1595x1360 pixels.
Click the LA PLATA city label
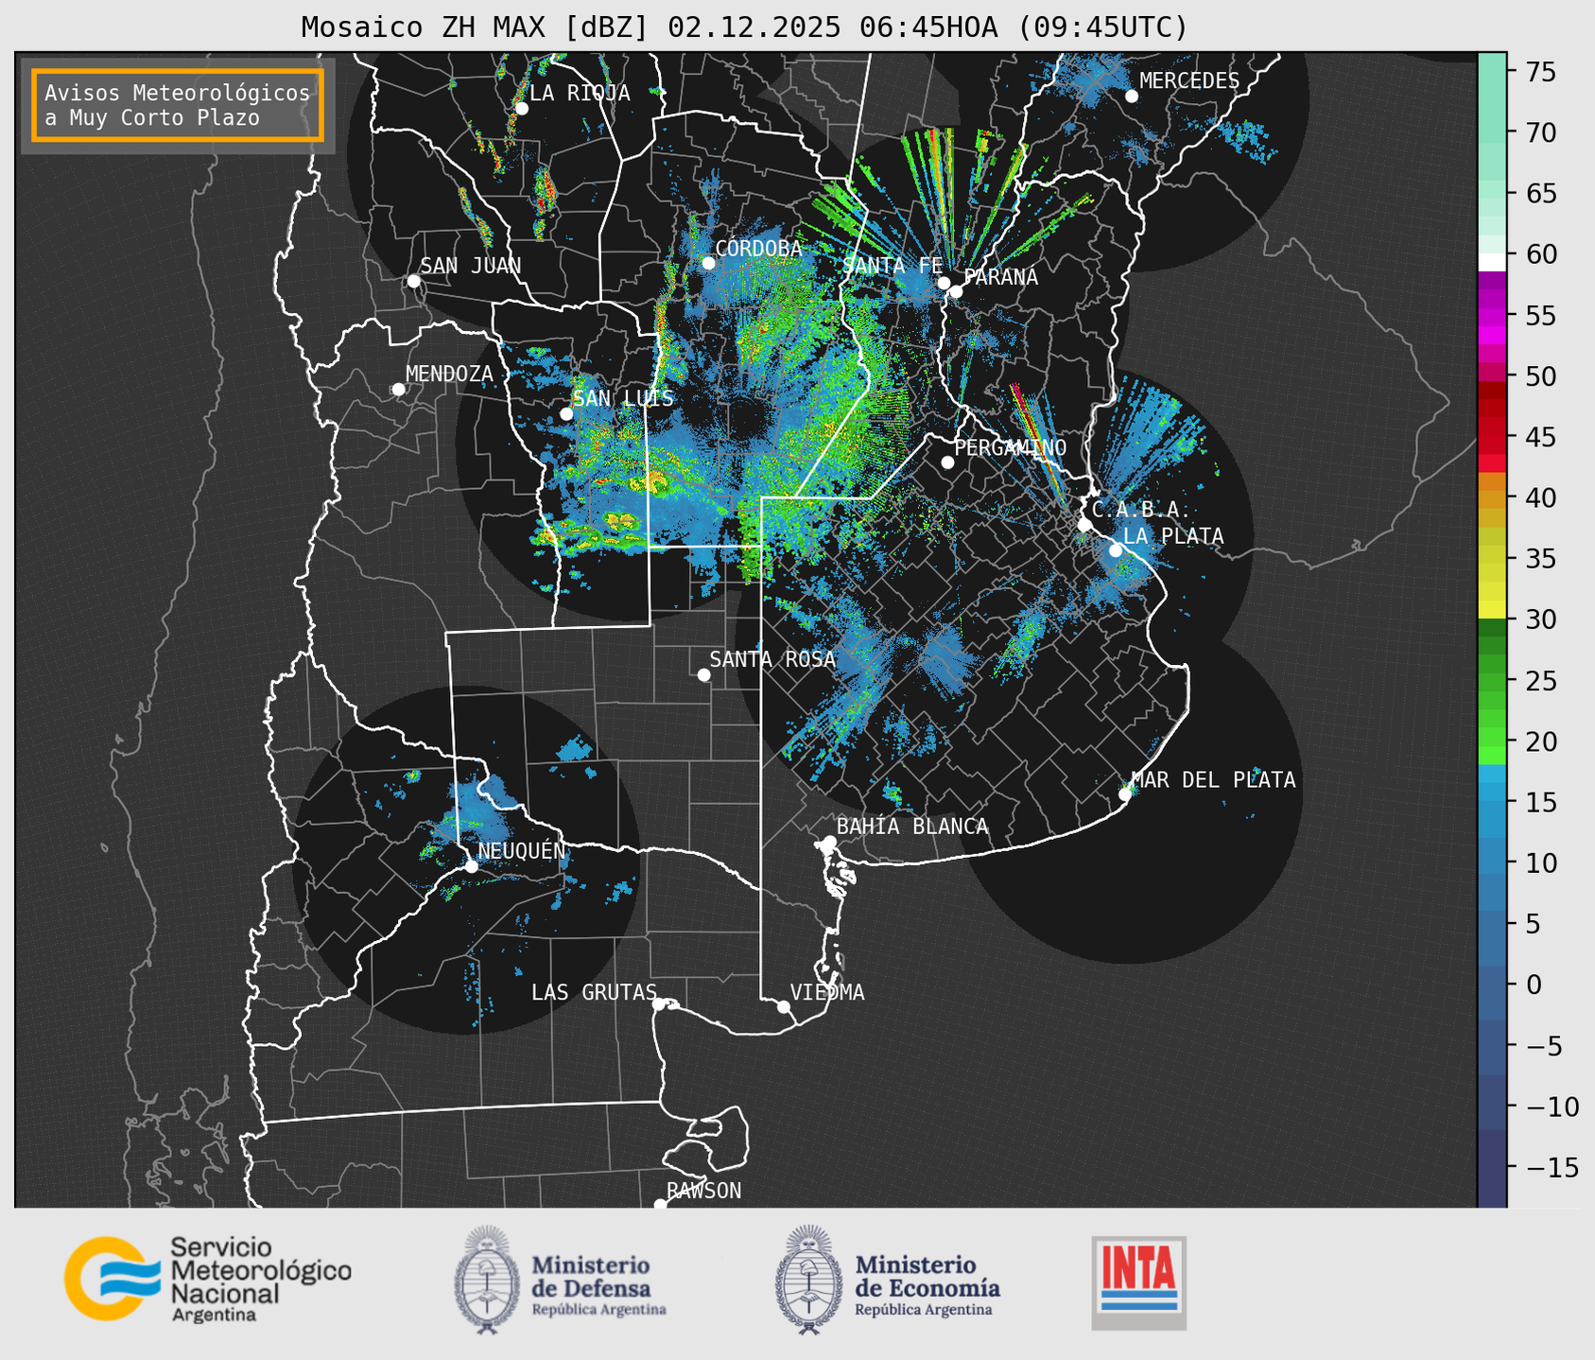coord(1173,536)
